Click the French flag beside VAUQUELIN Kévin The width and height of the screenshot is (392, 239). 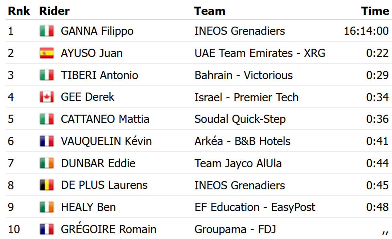47,141
